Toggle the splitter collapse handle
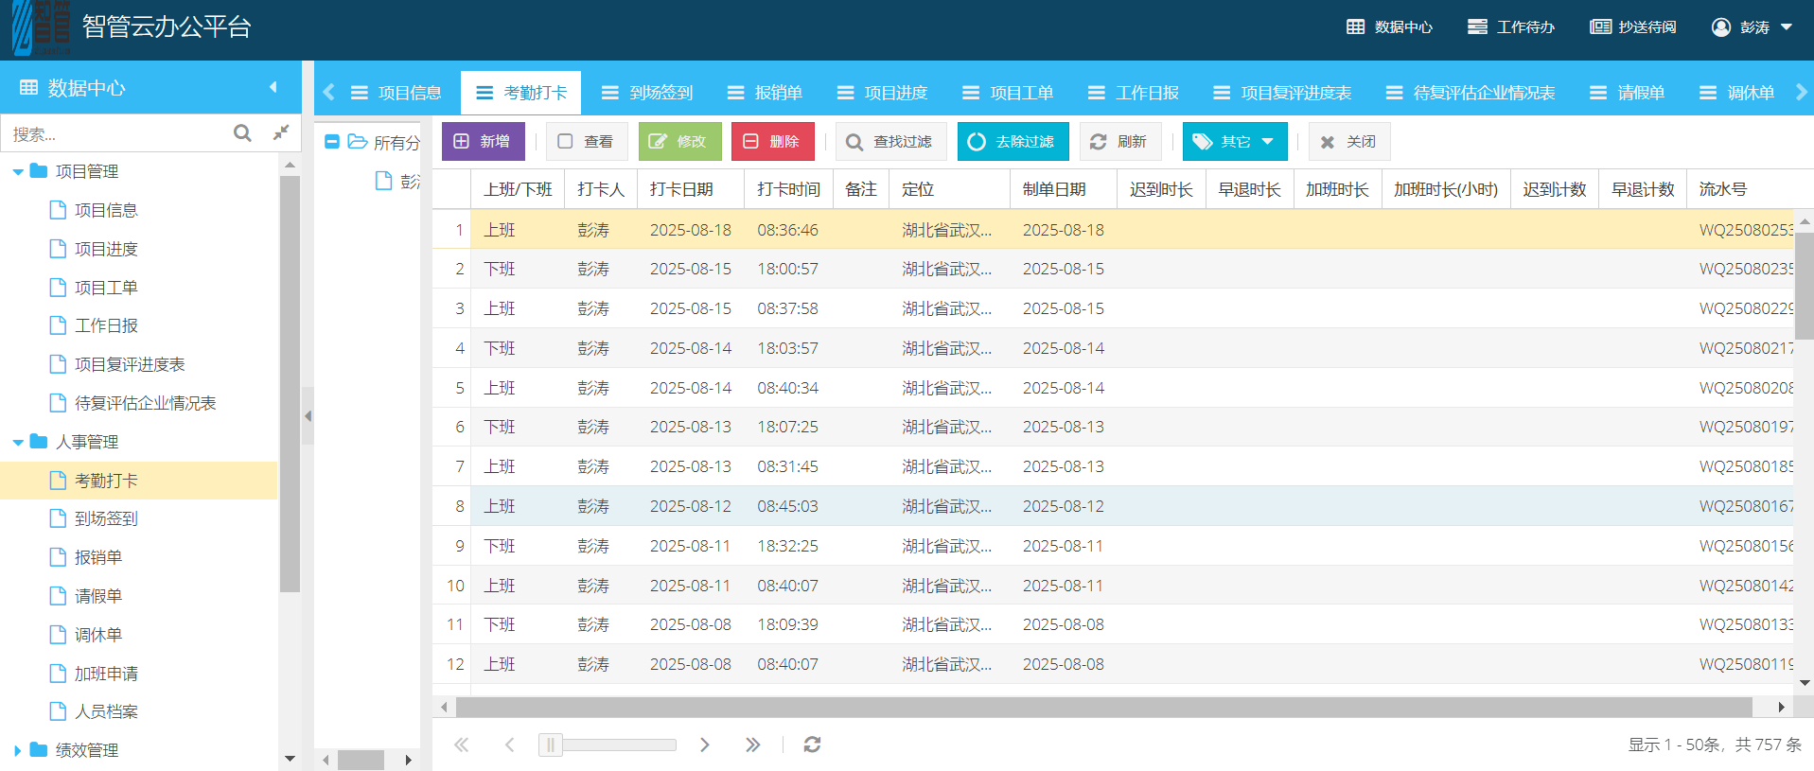Viewport: 1814px width, 771px height. pyautogui.click(x=308, y=416)
